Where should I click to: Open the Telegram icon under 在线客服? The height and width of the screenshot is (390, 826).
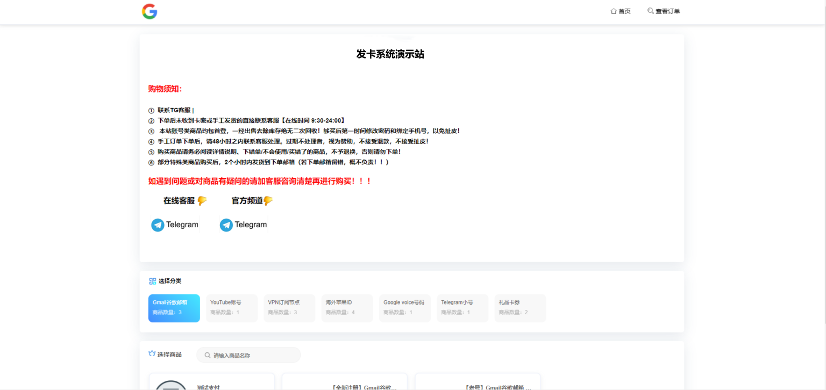click(158, 225)
